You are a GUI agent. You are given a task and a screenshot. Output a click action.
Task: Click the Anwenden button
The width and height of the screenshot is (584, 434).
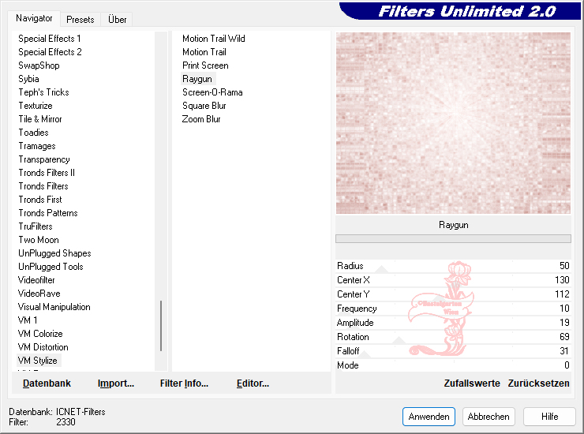click(429, 417)
